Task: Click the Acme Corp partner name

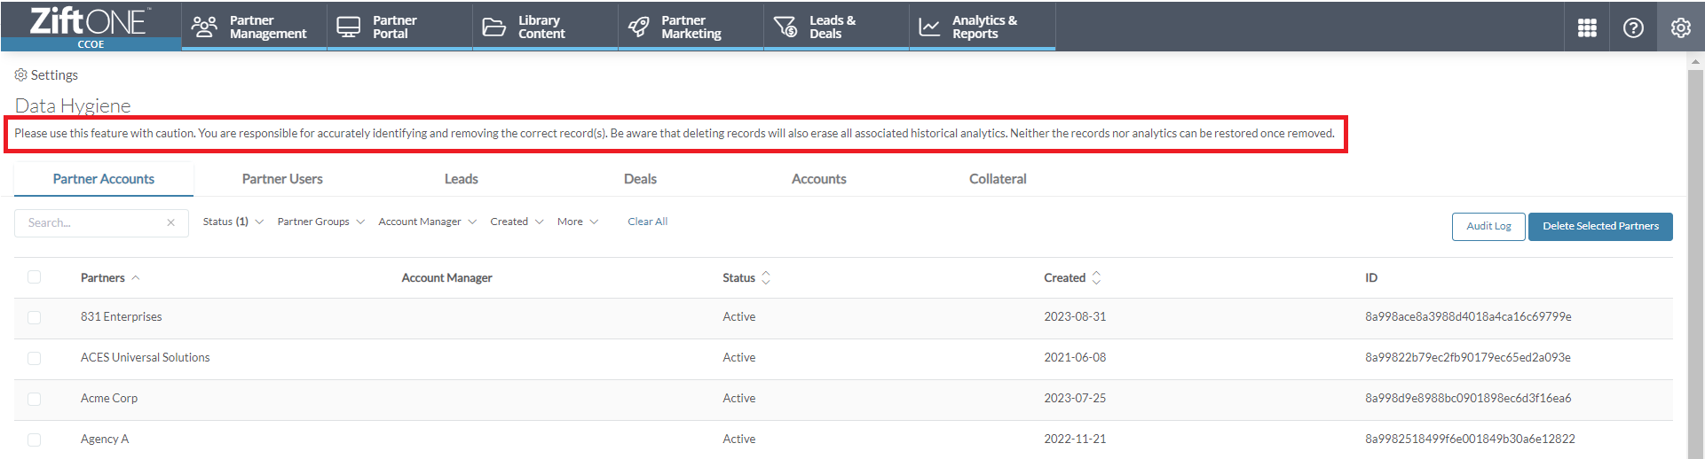Action: [109, 399]
